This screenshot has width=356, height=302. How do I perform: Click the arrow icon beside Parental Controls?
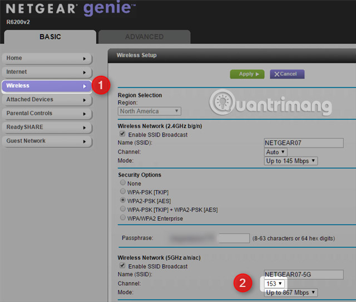[85, 114]
